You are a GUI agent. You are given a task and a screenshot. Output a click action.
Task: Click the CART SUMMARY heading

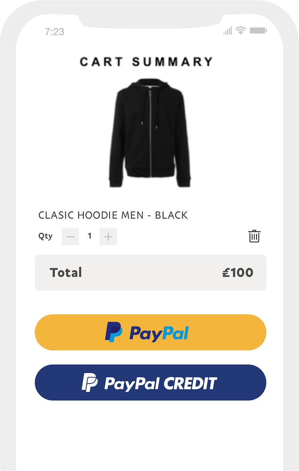(146, 62)
